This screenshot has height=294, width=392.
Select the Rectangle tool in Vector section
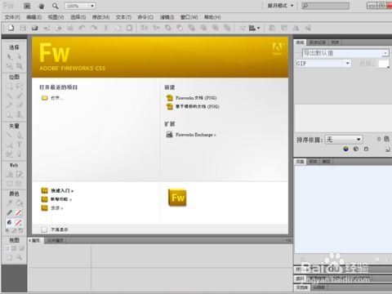pyautogui.click(x=10, y=145)
